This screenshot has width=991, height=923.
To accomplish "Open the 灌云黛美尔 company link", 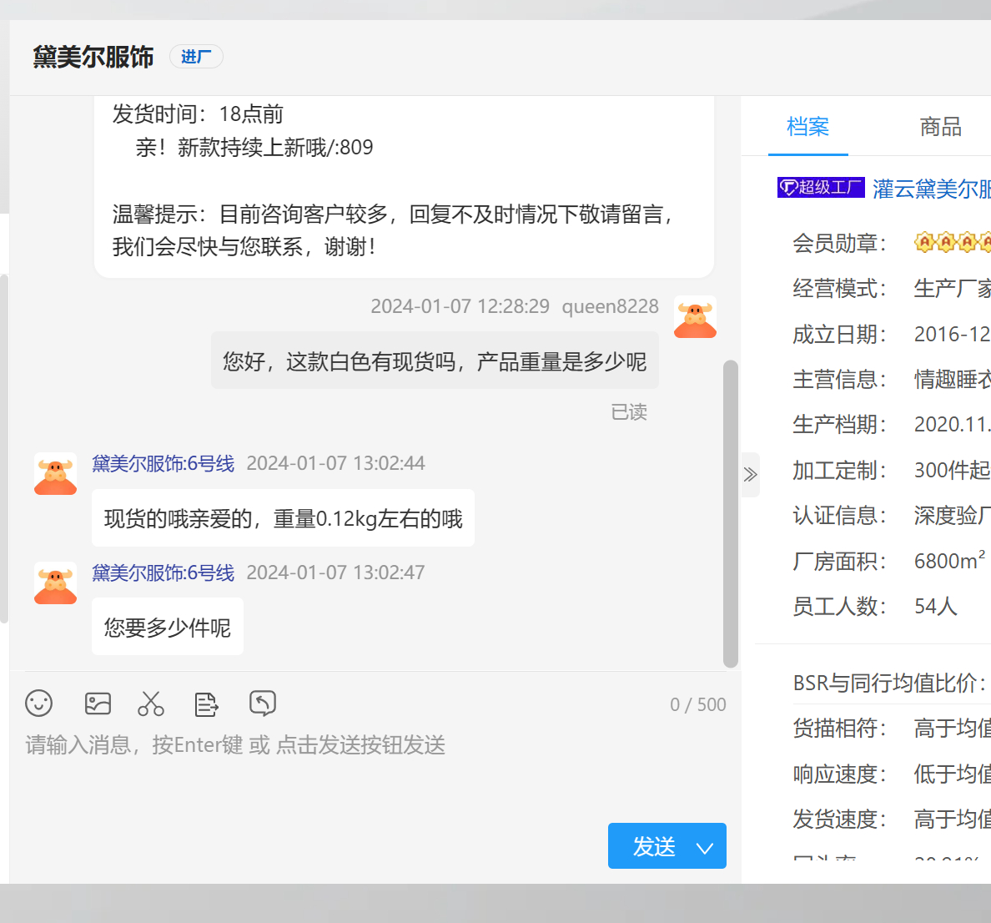I will [x=931, y=189].
